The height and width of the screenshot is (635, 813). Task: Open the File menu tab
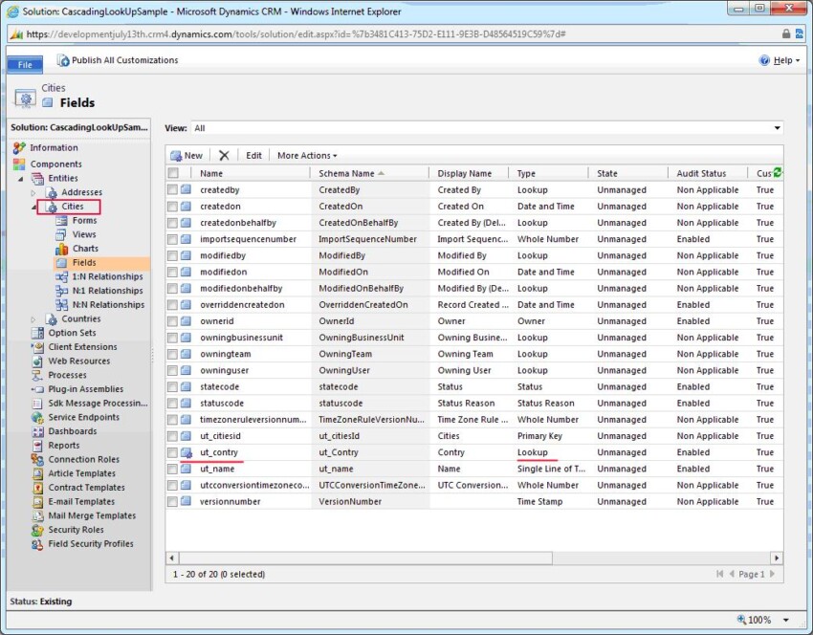[x=25, y=64]
